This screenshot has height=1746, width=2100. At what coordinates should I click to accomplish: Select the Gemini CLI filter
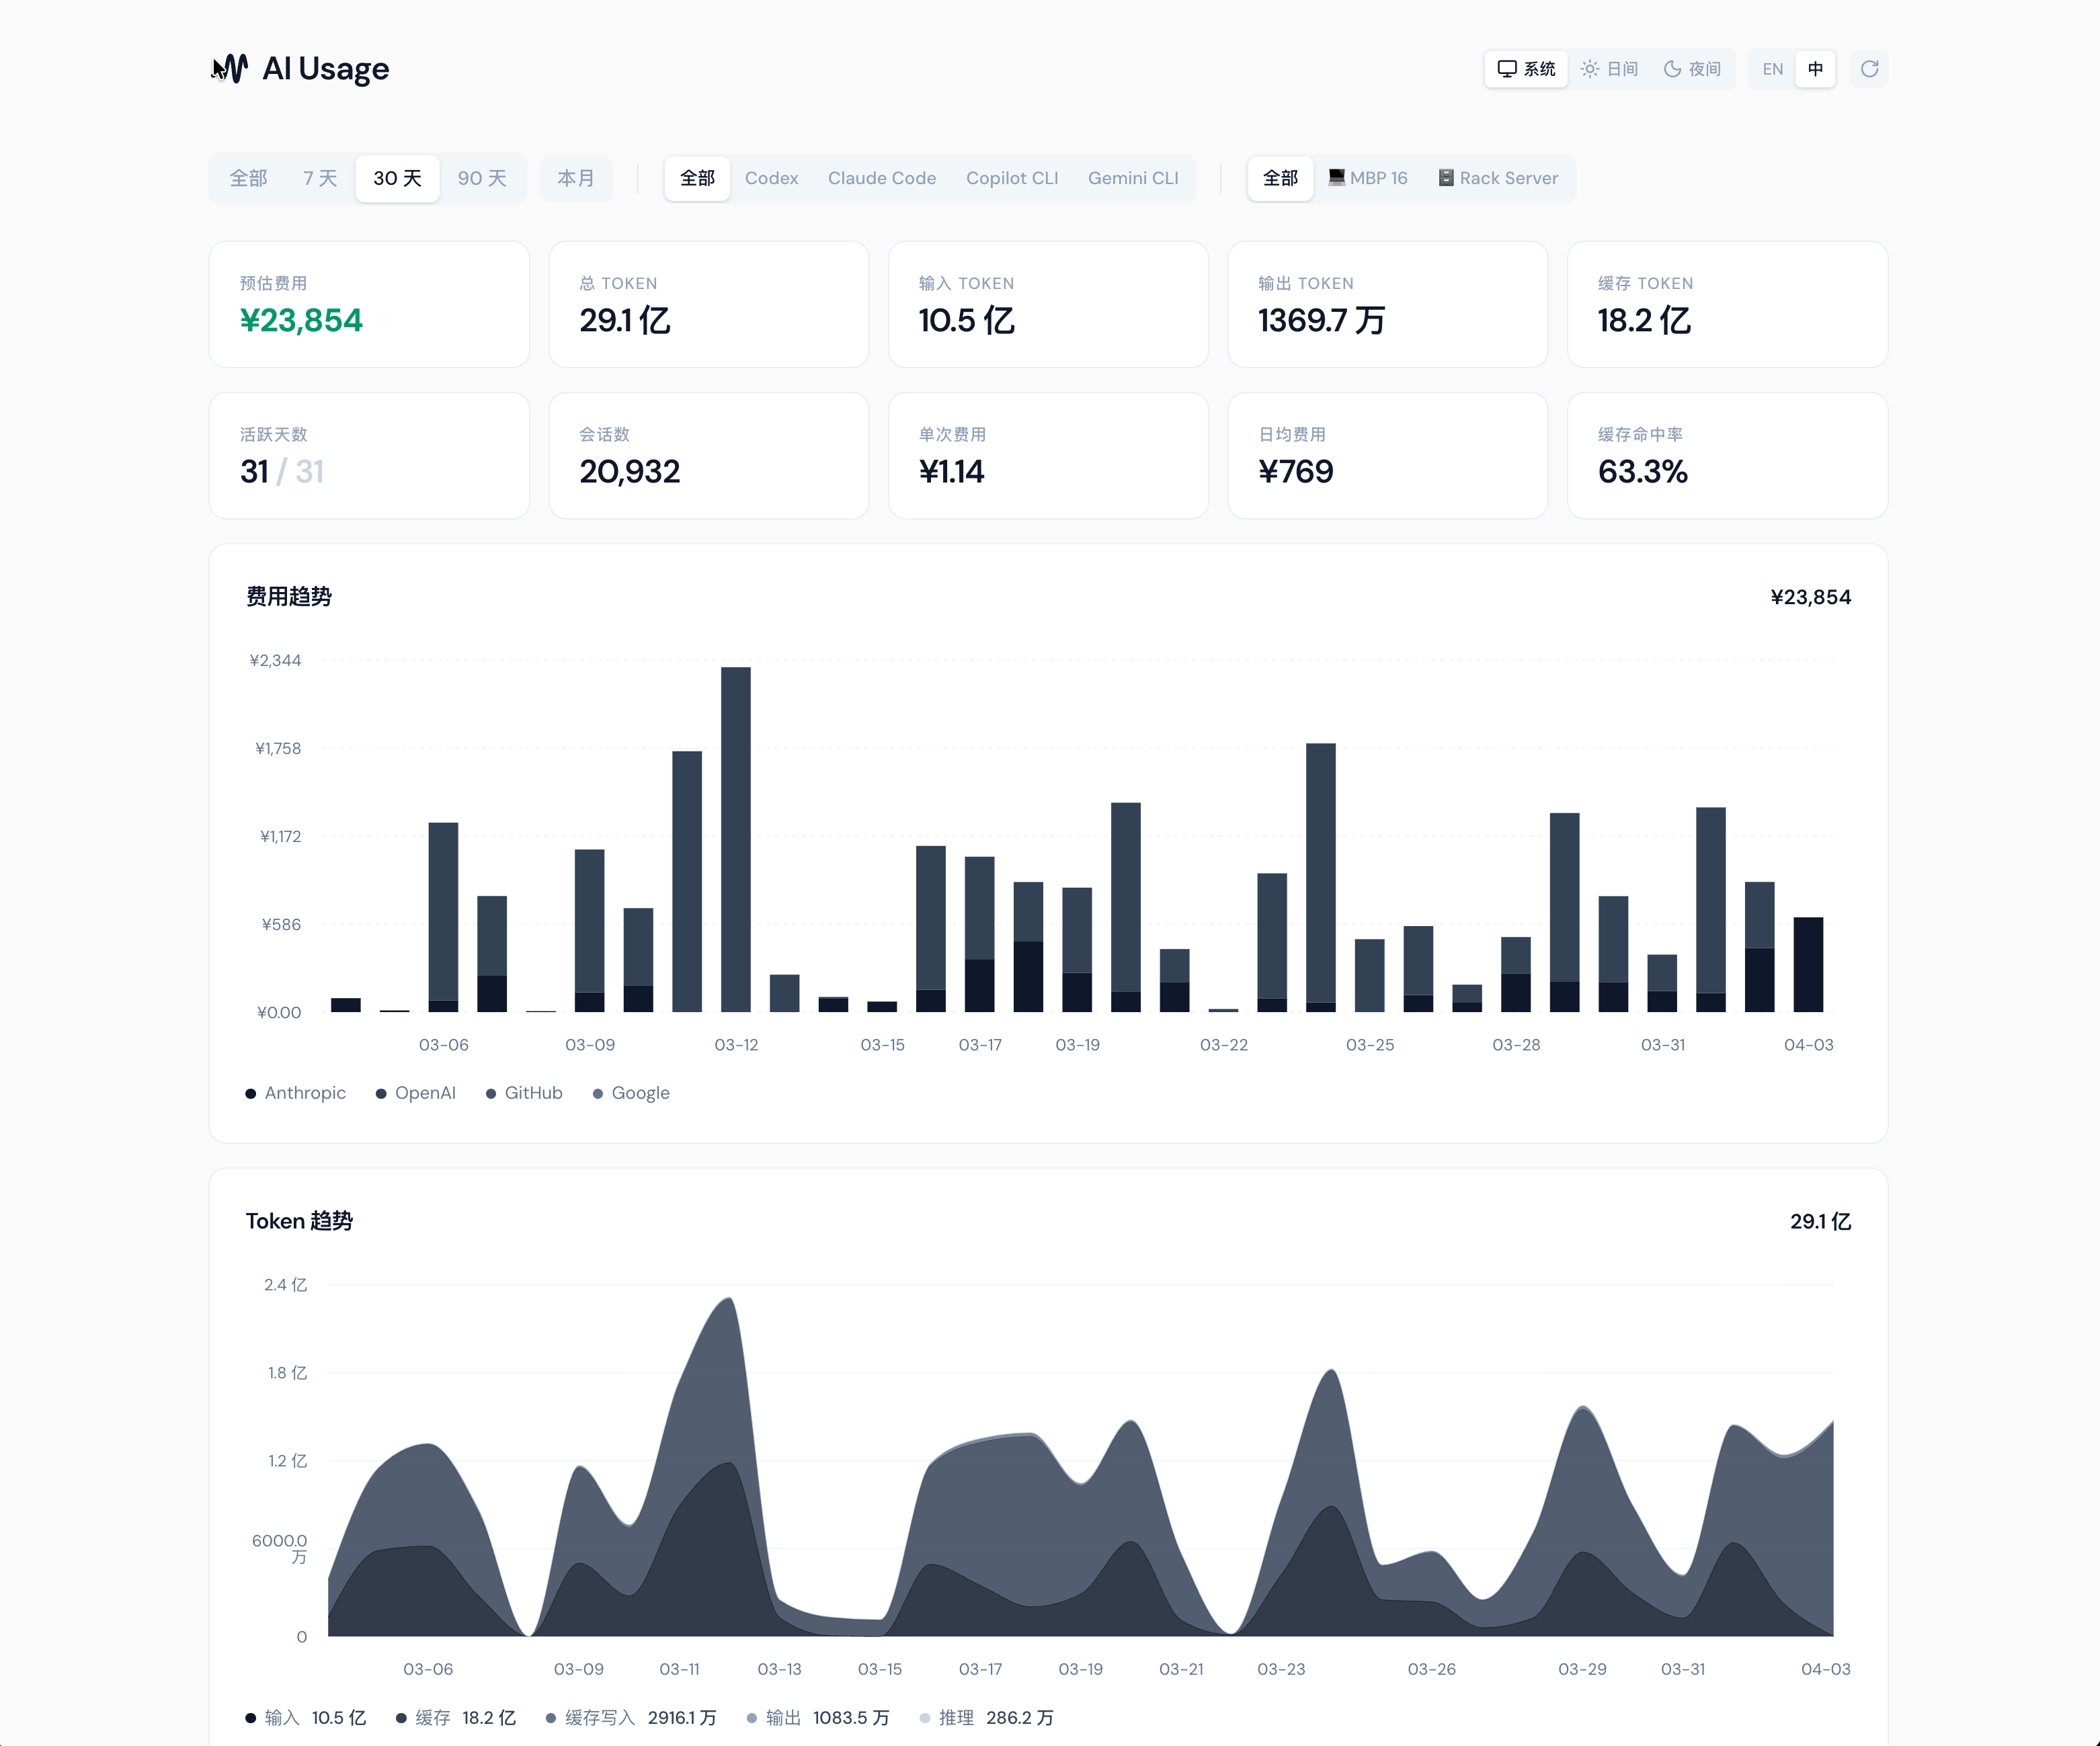click(1133, 178)
